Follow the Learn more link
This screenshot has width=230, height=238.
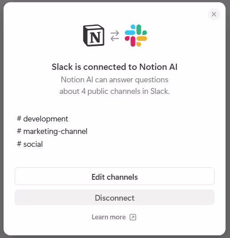click(x=109, y=217)
